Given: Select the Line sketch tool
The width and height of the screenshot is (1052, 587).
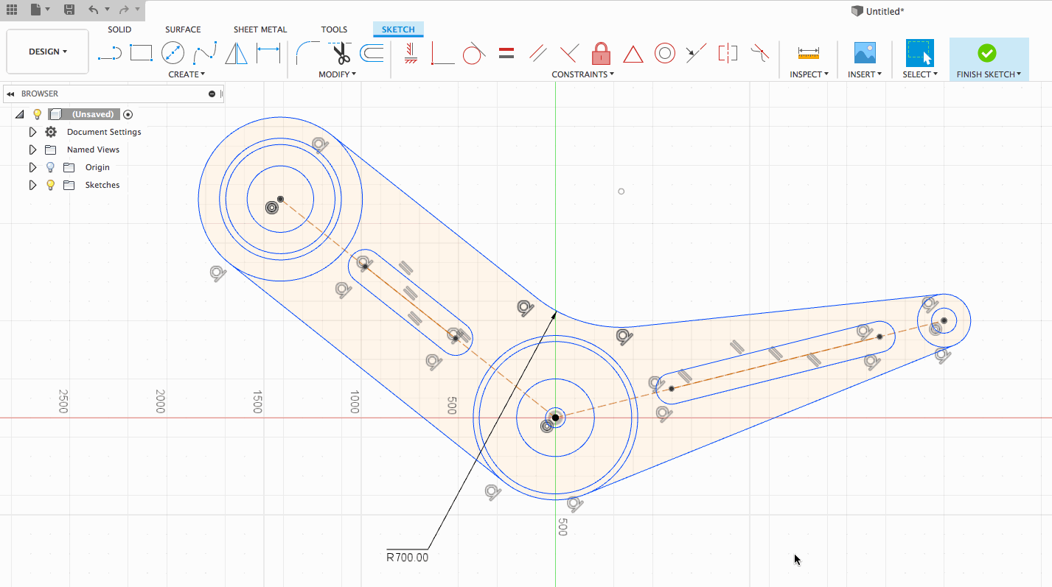Looking at the screenshot, I should point(110,53).
